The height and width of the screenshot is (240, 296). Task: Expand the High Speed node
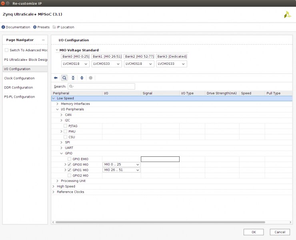pyautogui.click(x=54, y=186)
